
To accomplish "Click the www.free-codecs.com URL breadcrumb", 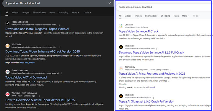I will pyautogui.click(x=35, y=73).
